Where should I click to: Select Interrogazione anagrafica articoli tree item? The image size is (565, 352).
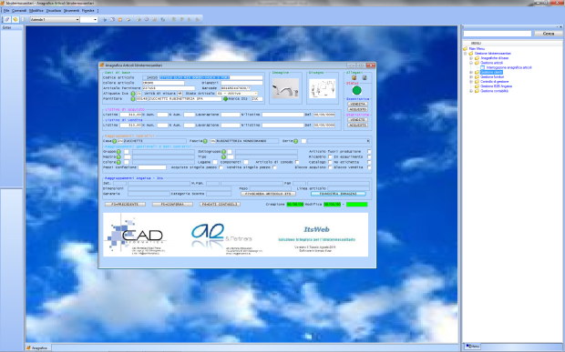(508, 67)
